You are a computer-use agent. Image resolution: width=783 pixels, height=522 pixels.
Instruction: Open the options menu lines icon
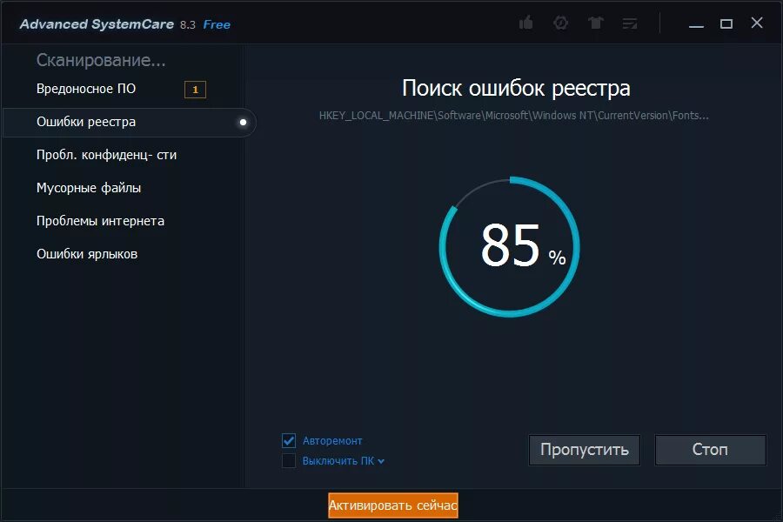(630, 23)
